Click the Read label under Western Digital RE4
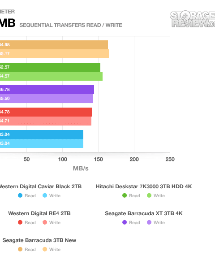 30,222
